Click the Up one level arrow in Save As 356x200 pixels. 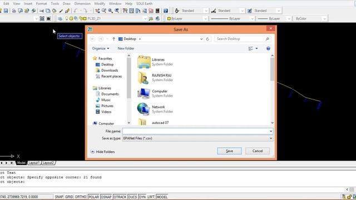coord(113,39)
